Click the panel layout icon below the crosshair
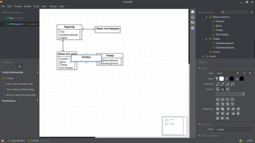The image size is (255, 143). coord(192,23)
